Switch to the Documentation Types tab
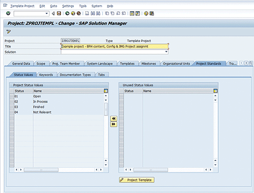 point(75,75)
